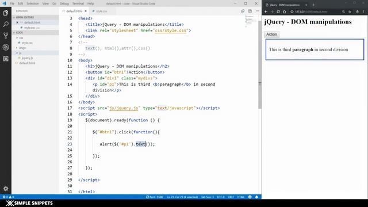Select the default.html editor tab

click(x=74, y=11)
